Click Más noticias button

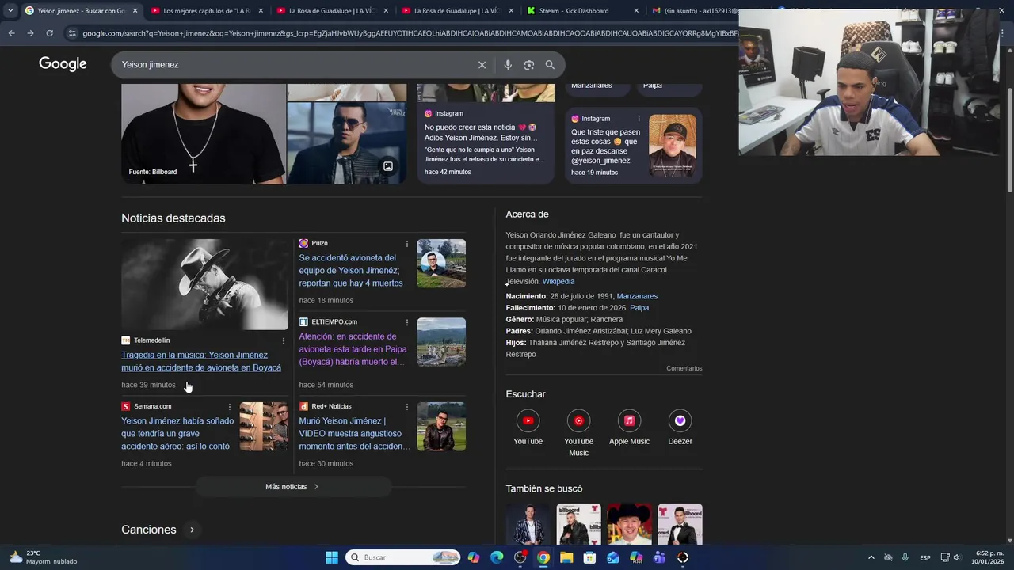tap(293, 487)
